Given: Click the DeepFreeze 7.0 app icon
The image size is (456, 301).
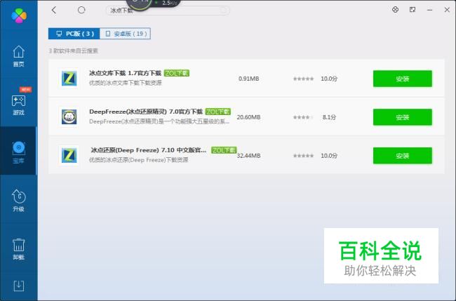Looking at the screenshot, I should point(69,117).
